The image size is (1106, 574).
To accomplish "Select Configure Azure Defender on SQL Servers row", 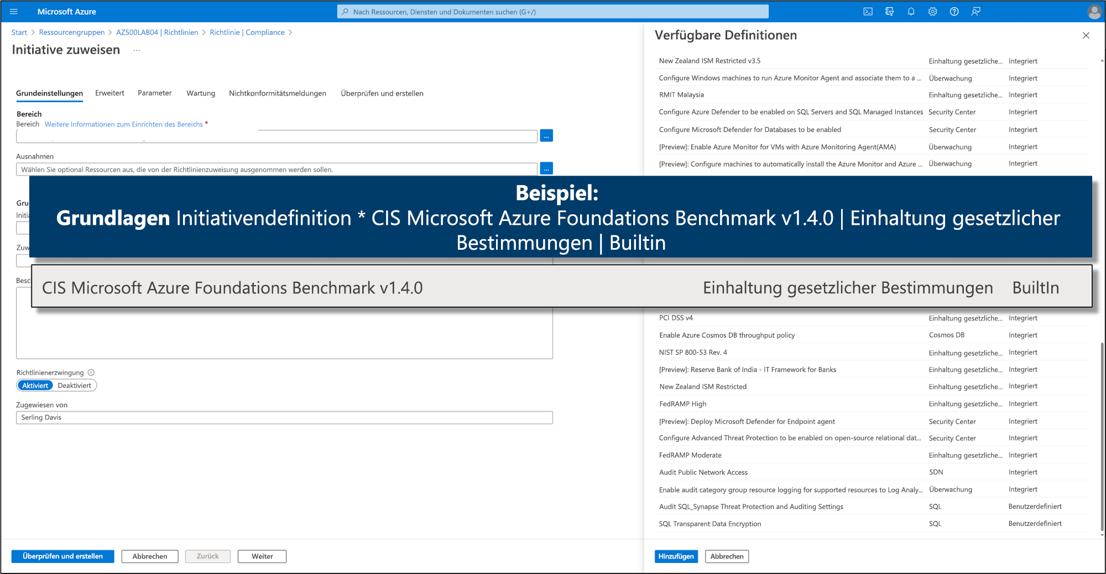I will point(873,112).
